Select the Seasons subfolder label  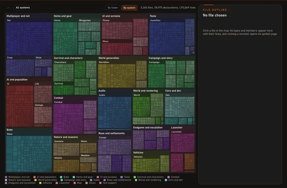[x=59, y=141]
